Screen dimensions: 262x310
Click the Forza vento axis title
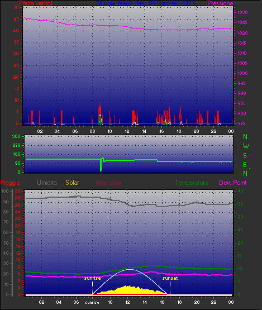point(36,3)
